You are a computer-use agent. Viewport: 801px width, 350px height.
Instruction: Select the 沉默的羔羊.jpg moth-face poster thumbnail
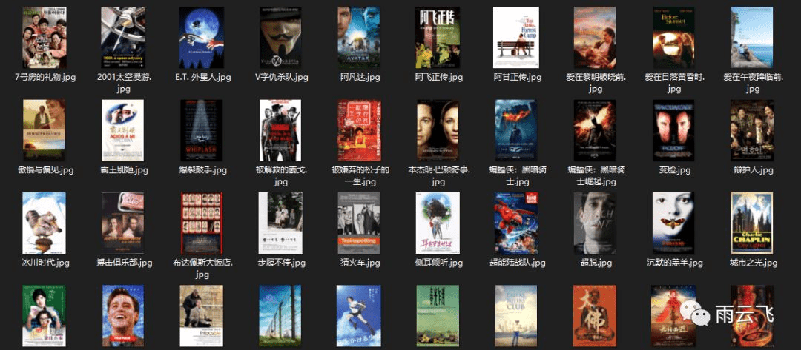click(x=673, y=223)
